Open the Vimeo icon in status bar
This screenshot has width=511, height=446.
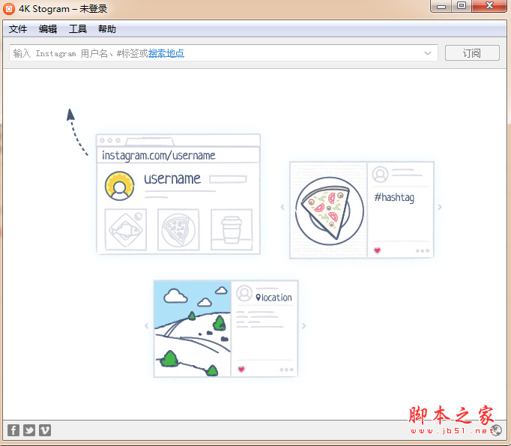(45, 430)
